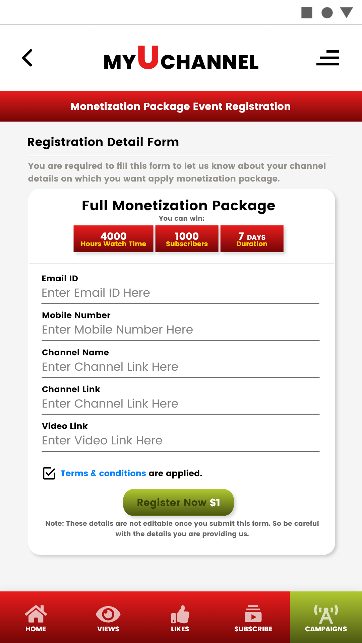Open Views with the eye icon
362x643 pixels.
click(108, 614)
